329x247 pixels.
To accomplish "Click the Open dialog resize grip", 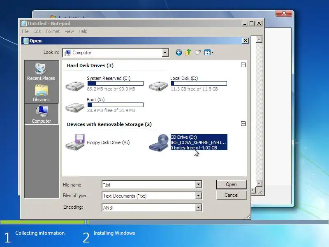I will pos(248,216).
